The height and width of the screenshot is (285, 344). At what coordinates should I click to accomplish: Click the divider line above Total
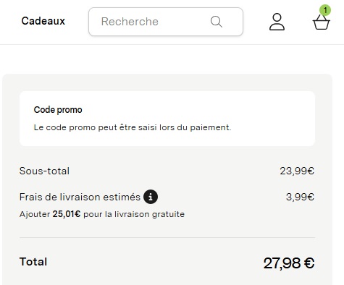click(x=167, y=237)
